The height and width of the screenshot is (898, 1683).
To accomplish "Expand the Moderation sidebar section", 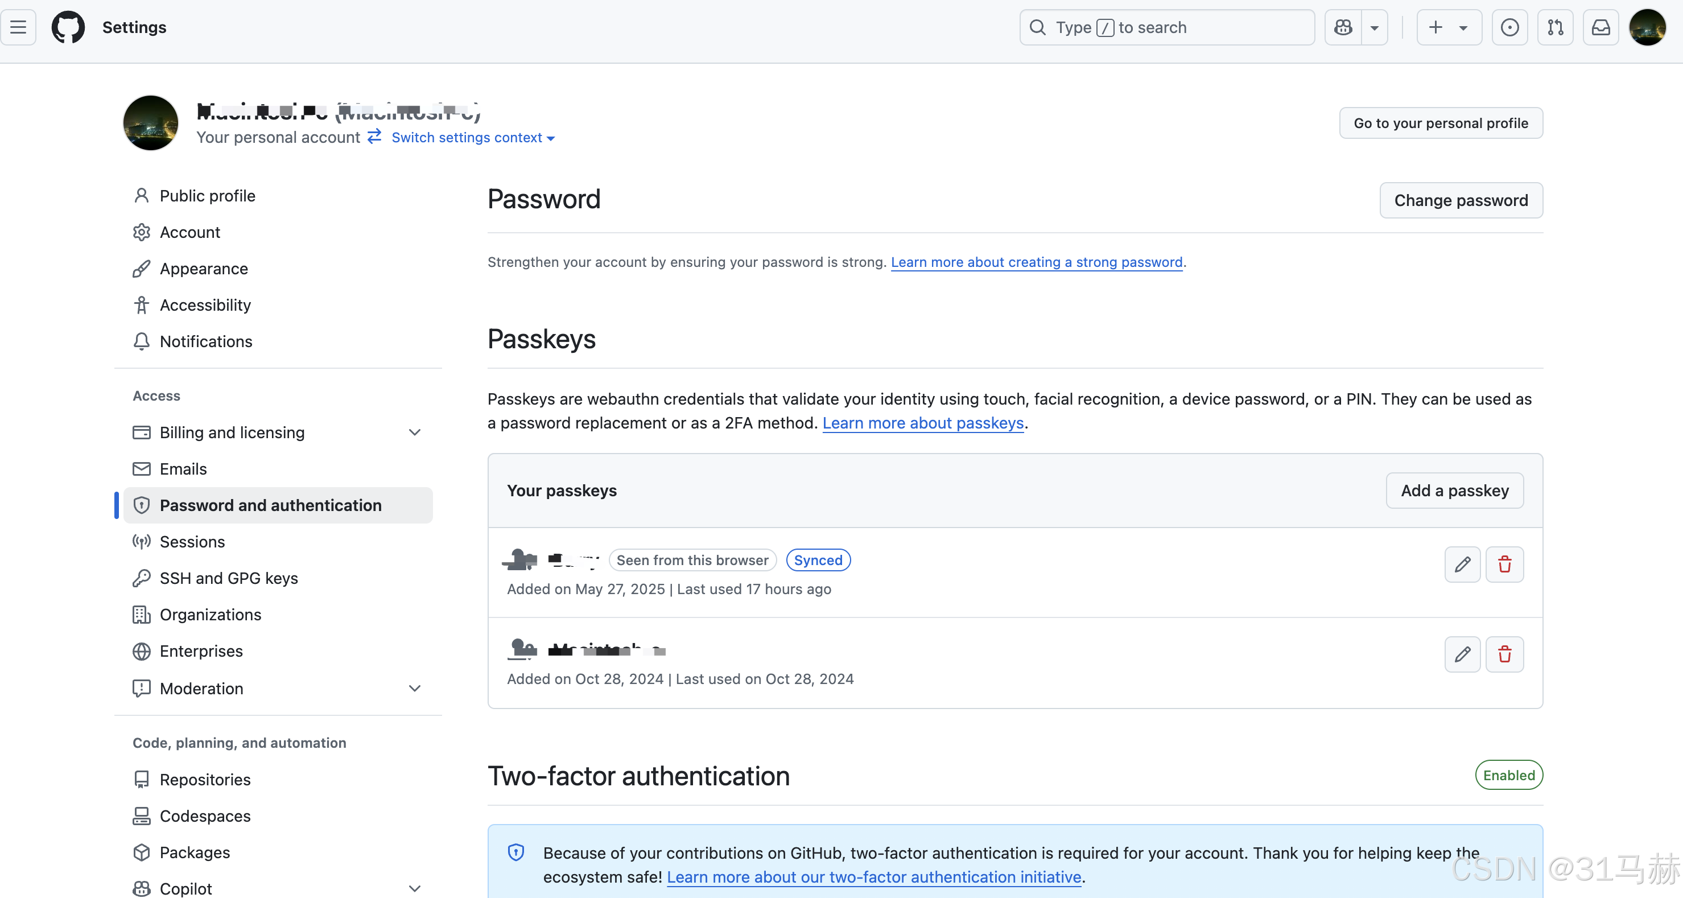I will pyautogui.click(x=414, y=688).
